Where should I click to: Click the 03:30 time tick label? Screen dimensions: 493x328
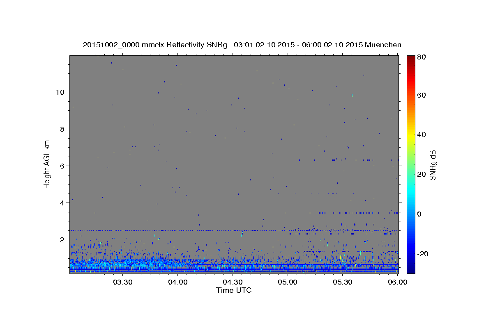pos(122,282)
